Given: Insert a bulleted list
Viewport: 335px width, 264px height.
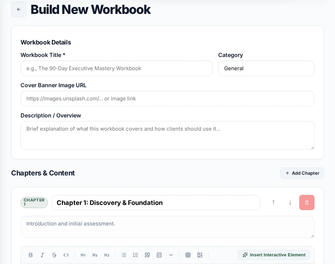Looking at the screenshot, I should coord(124,255).
